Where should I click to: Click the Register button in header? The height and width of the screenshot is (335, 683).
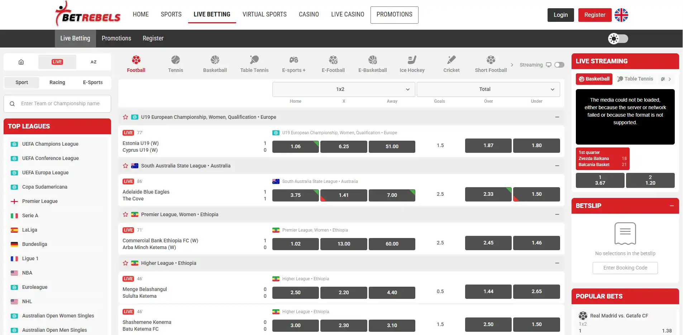pyautogui.click(x=595, y=15)
